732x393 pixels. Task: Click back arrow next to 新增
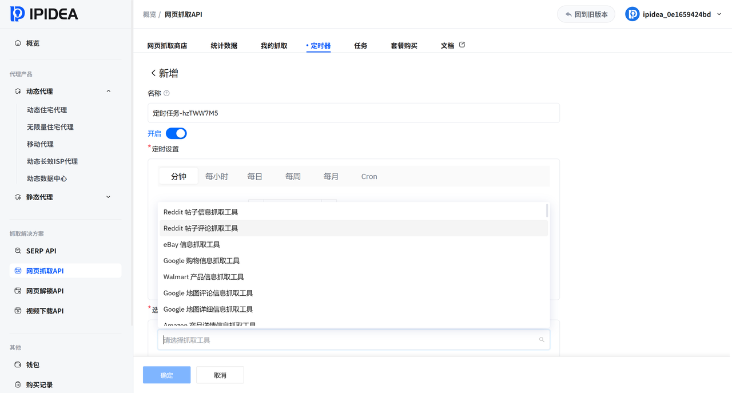tap(153, 73)
